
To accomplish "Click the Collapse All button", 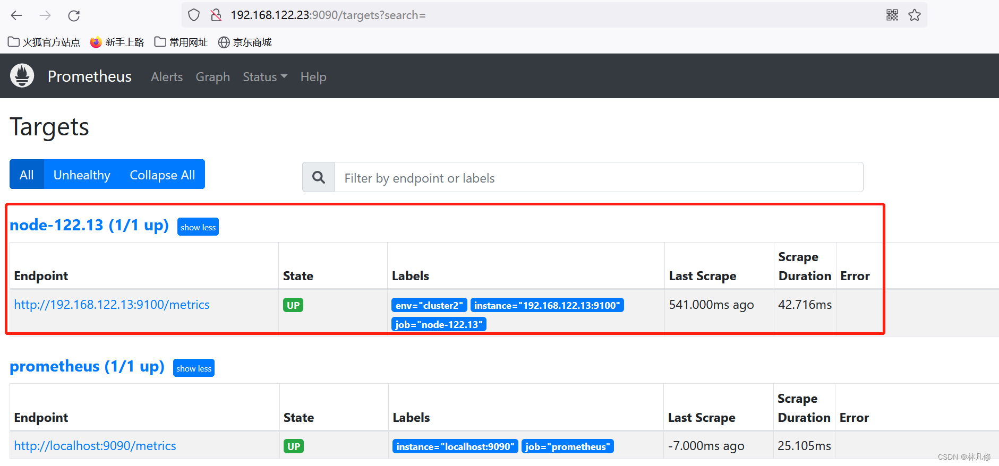I will (163, 175).
